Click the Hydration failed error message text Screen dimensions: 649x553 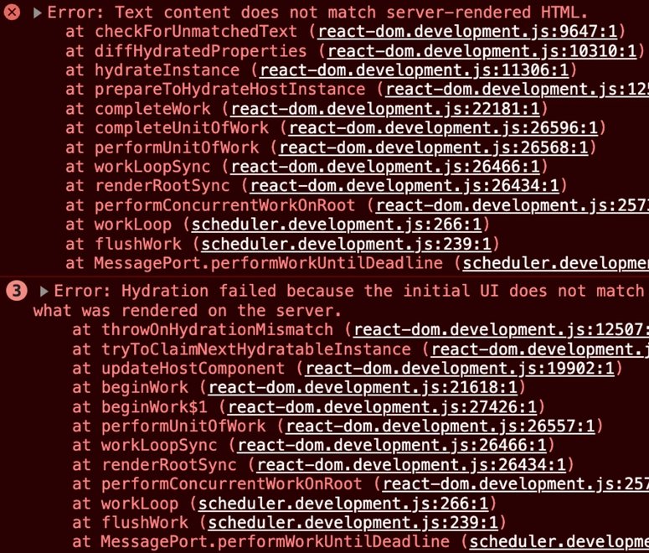(x=338, y=301)
